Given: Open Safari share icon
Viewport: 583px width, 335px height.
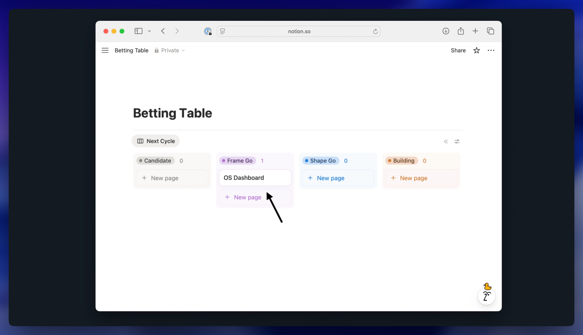Looking at the screenshot, I should 461,31.
